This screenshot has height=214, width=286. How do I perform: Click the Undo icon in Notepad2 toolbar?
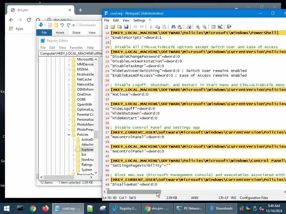135,27
